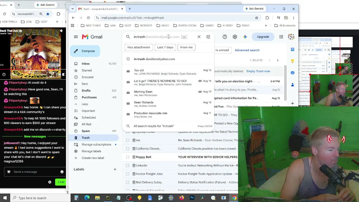Select 'All search results for in:trash'

tap(168, 126)
